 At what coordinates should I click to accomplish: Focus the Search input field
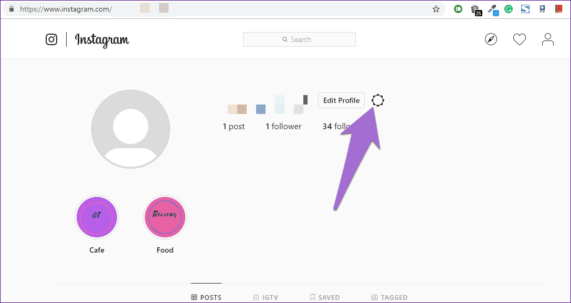[x=299, y=39]
